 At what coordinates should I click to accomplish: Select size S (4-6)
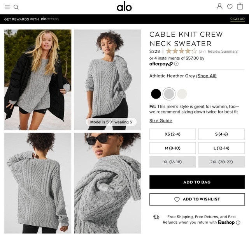tap(221, 134)
